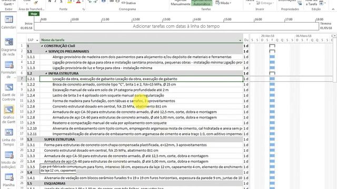Click the red font color button

click(78, 2)
